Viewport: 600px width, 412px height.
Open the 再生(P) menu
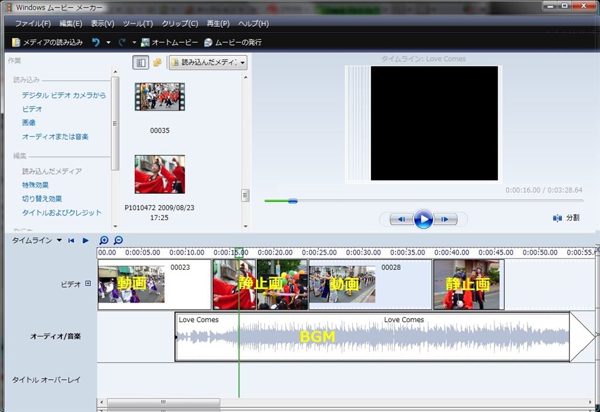click(218, 23)
